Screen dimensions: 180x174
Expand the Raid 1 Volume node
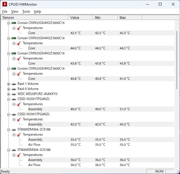pyautogui.click(x=8, y=84)
